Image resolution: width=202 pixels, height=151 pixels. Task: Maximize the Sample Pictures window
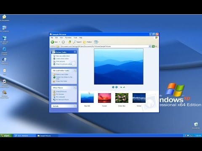click(x=154, y=34)
